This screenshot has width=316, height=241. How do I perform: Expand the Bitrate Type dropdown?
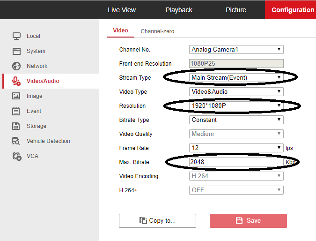[x=236, y=120]
